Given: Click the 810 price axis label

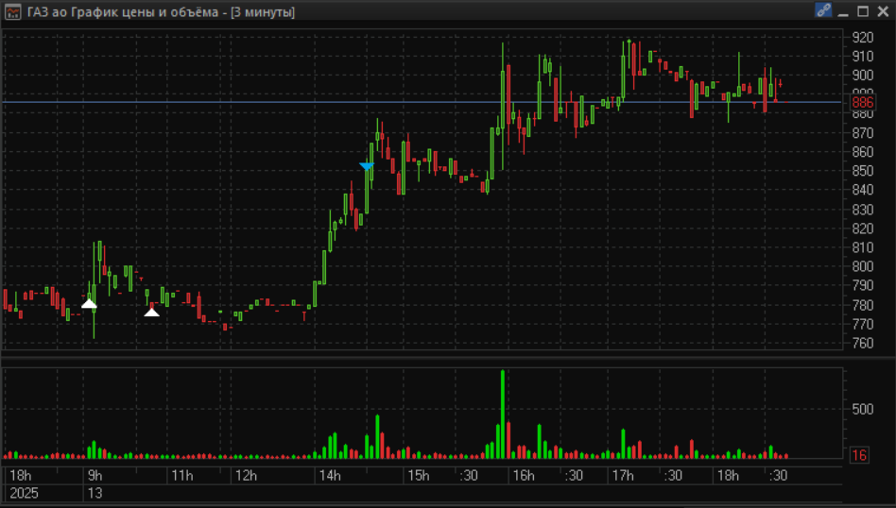Looking at the screenshot, I should pyautogui.click(x=862, y=247).
